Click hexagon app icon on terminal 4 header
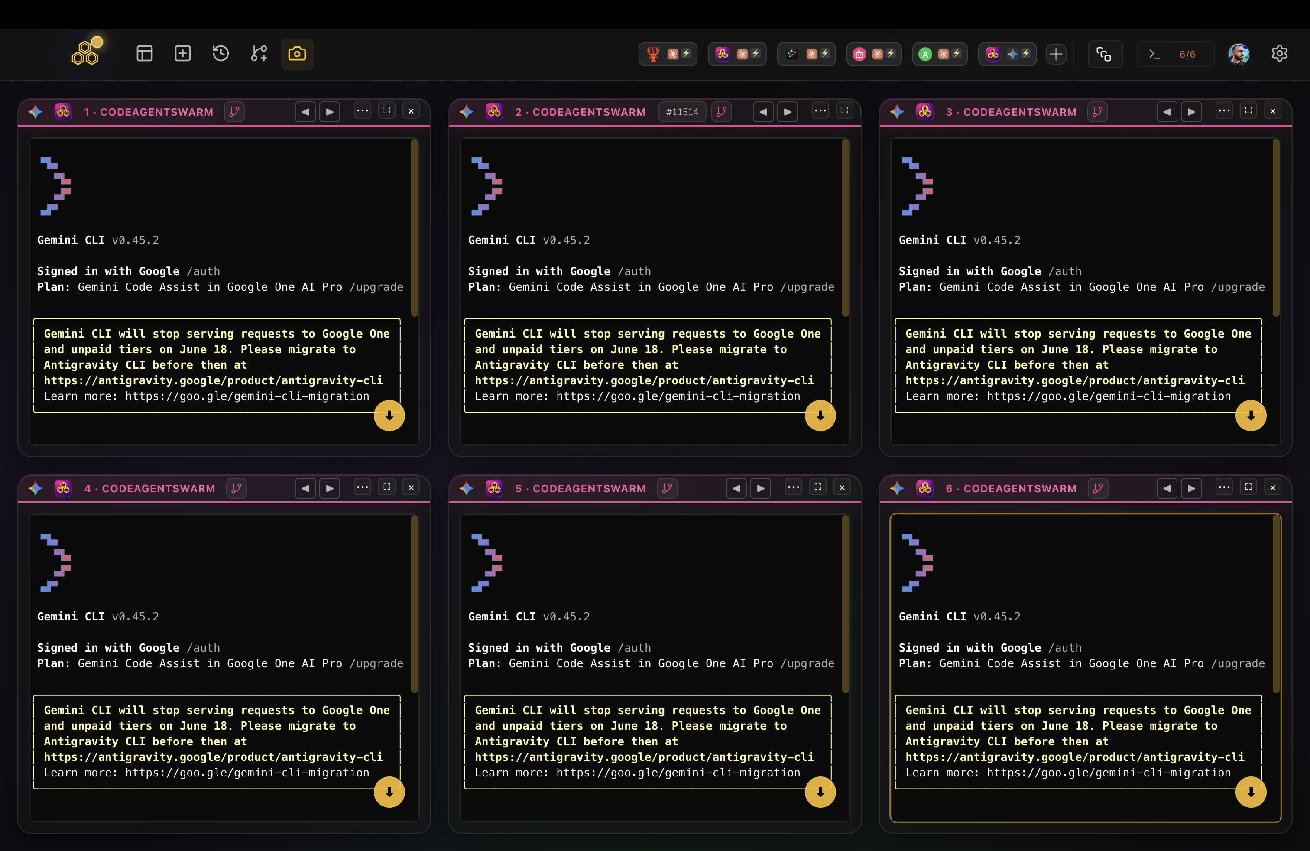Image resolution: width=1310 pixels, height=851 pixels. tap(63, 488)
